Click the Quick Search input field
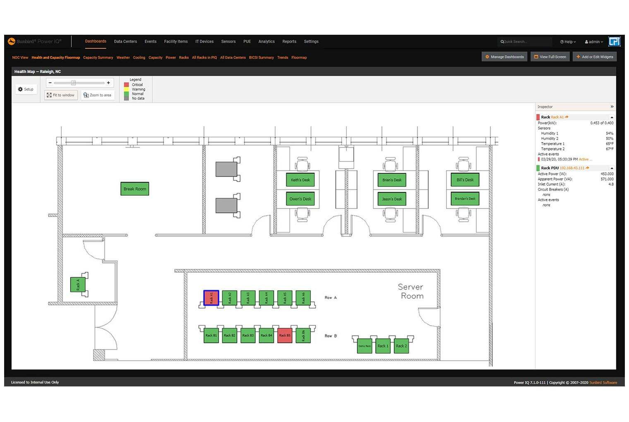 (526, 42)
